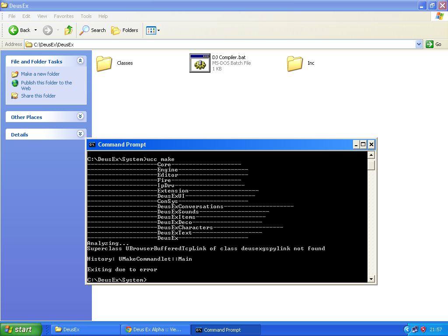448x336 pixels.
Task: Switch to Command Prompt taskbar button
Action: click(x=226, y=329)
